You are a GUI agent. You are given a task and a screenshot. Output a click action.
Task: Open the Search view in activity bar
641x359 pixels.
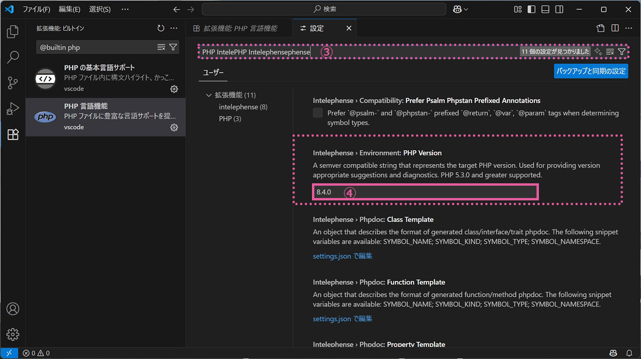(13, 57)
